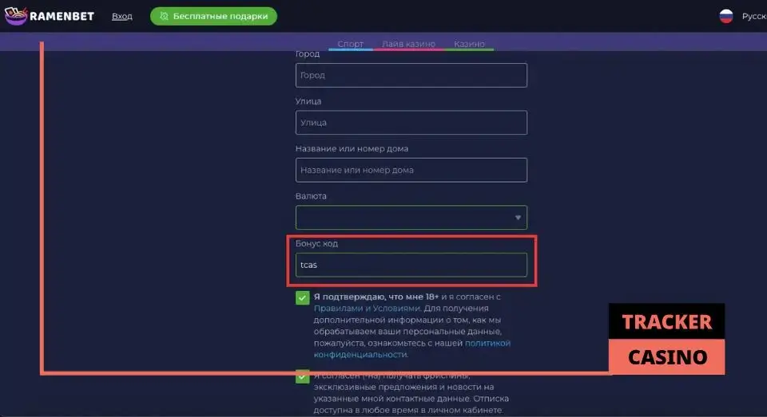
Task: Switch to the Лайв казино tab
Action: (408, 44)
